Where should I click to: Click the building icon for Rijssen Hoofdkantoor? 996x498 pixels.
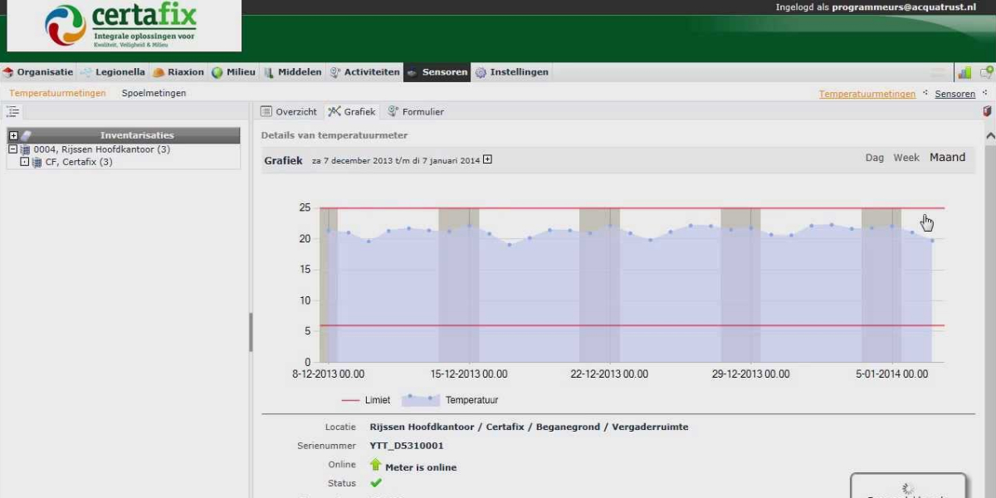tap(25, 149)
